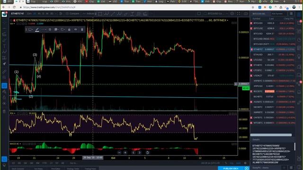Bookmark this page with the star icon

[253, 7]
